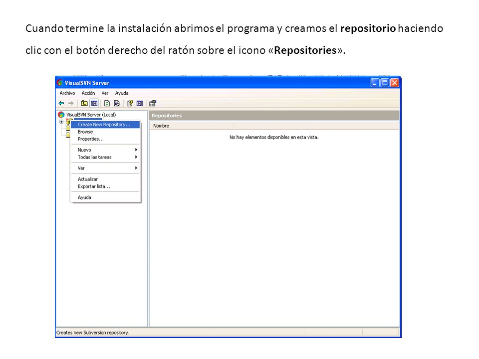Viewport: 479px width, 359px height.
Task: Choose Ayuda at the bottom of the context menu
Action: [x=105, y=197]
